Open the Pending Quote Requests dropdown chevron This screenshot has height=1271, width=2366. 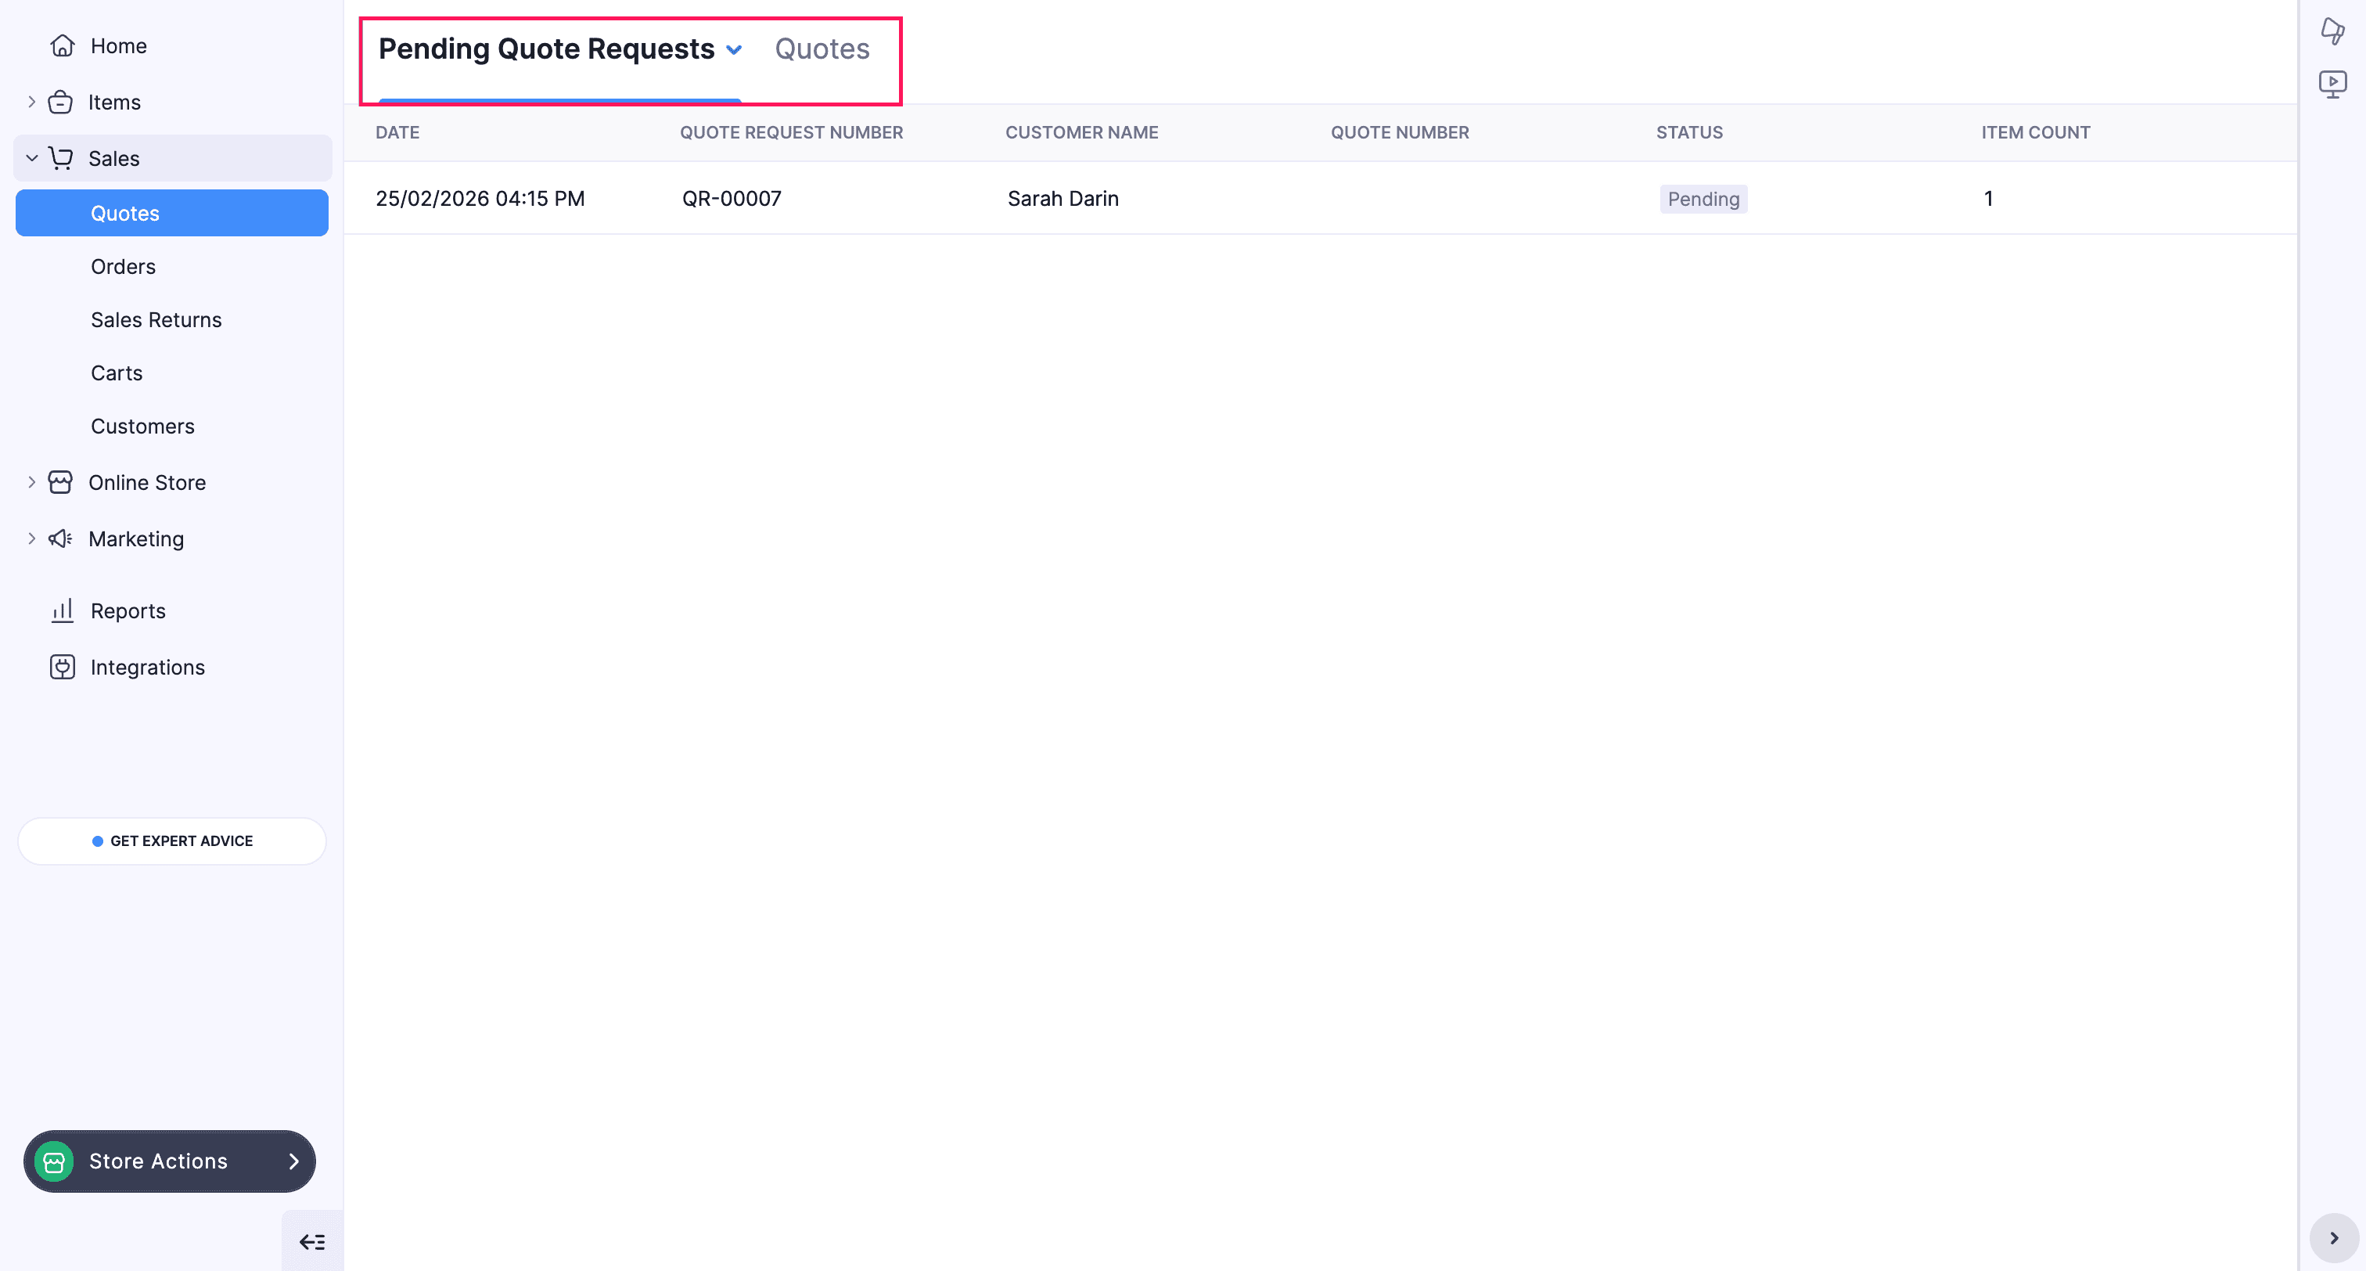(735, 49)
